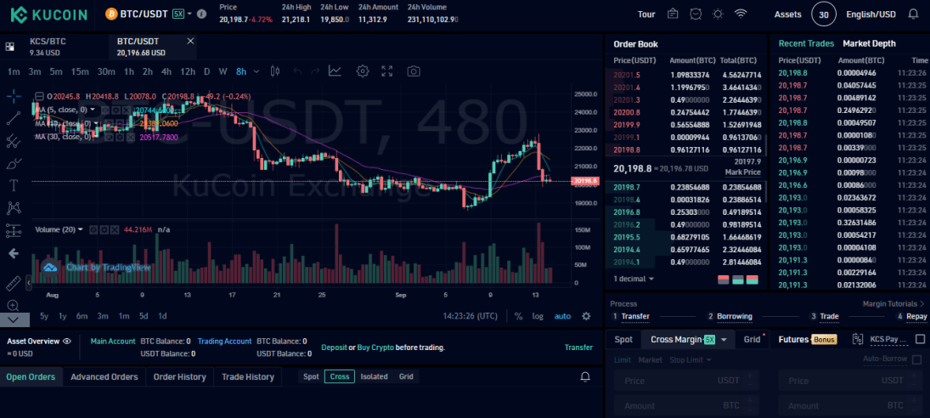Toggle asset overview balance visibility eye

click(67, 341)
